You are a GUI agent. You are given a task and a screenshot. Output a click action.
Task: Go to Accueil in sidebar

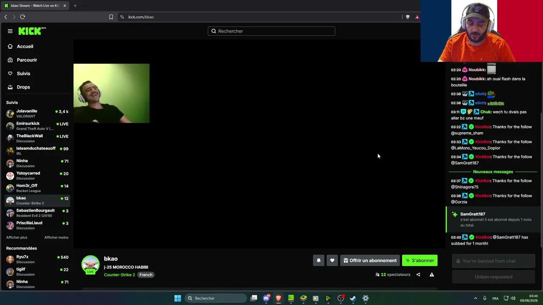(x=25, y=46)
